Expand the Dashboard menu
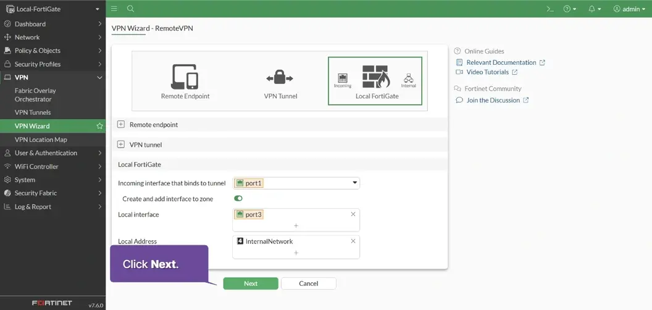This screenshot has height=310, width=652. [53, 23]
